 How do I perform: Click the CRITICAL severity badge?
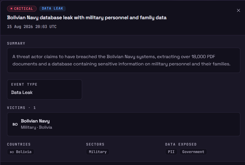pos(22,9)
